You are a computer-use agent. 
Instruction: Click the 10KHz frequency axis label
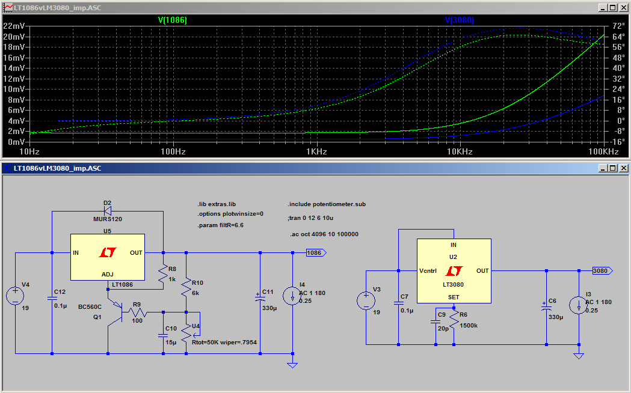460,152
